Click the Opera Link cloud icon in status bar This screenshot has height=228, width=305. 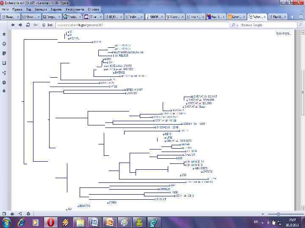coord(12,214)
